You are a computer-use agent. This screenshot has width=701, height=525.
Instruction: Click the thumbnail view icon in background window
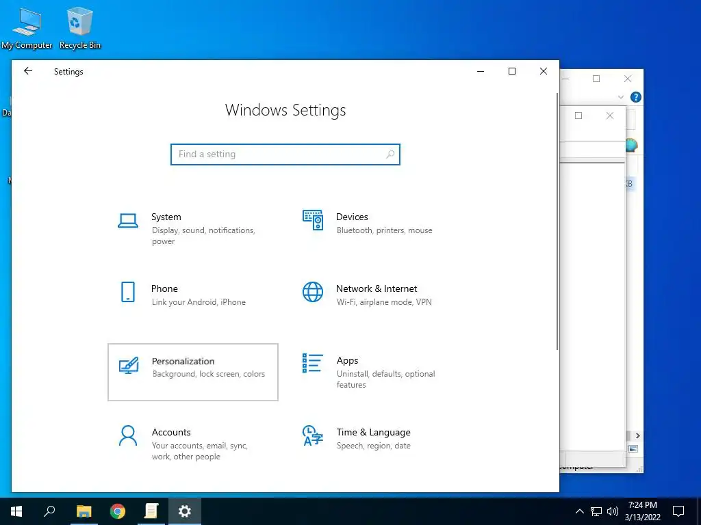click(x=633, y=448)
